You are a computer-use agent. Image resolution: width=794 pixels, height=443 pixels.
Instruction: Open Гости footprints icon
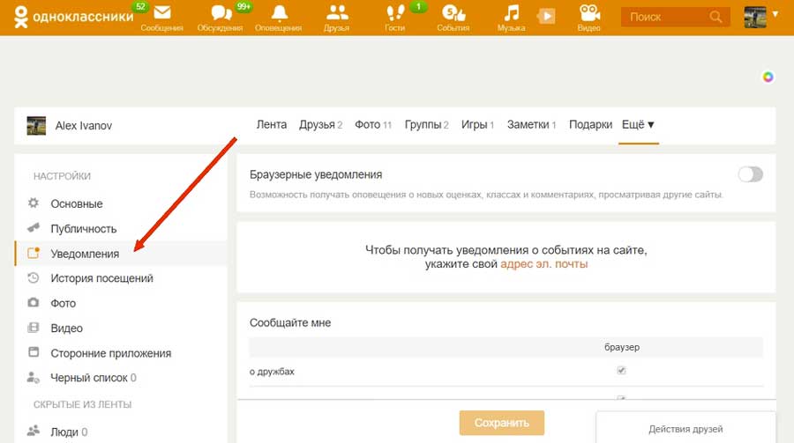coord(395,12)
